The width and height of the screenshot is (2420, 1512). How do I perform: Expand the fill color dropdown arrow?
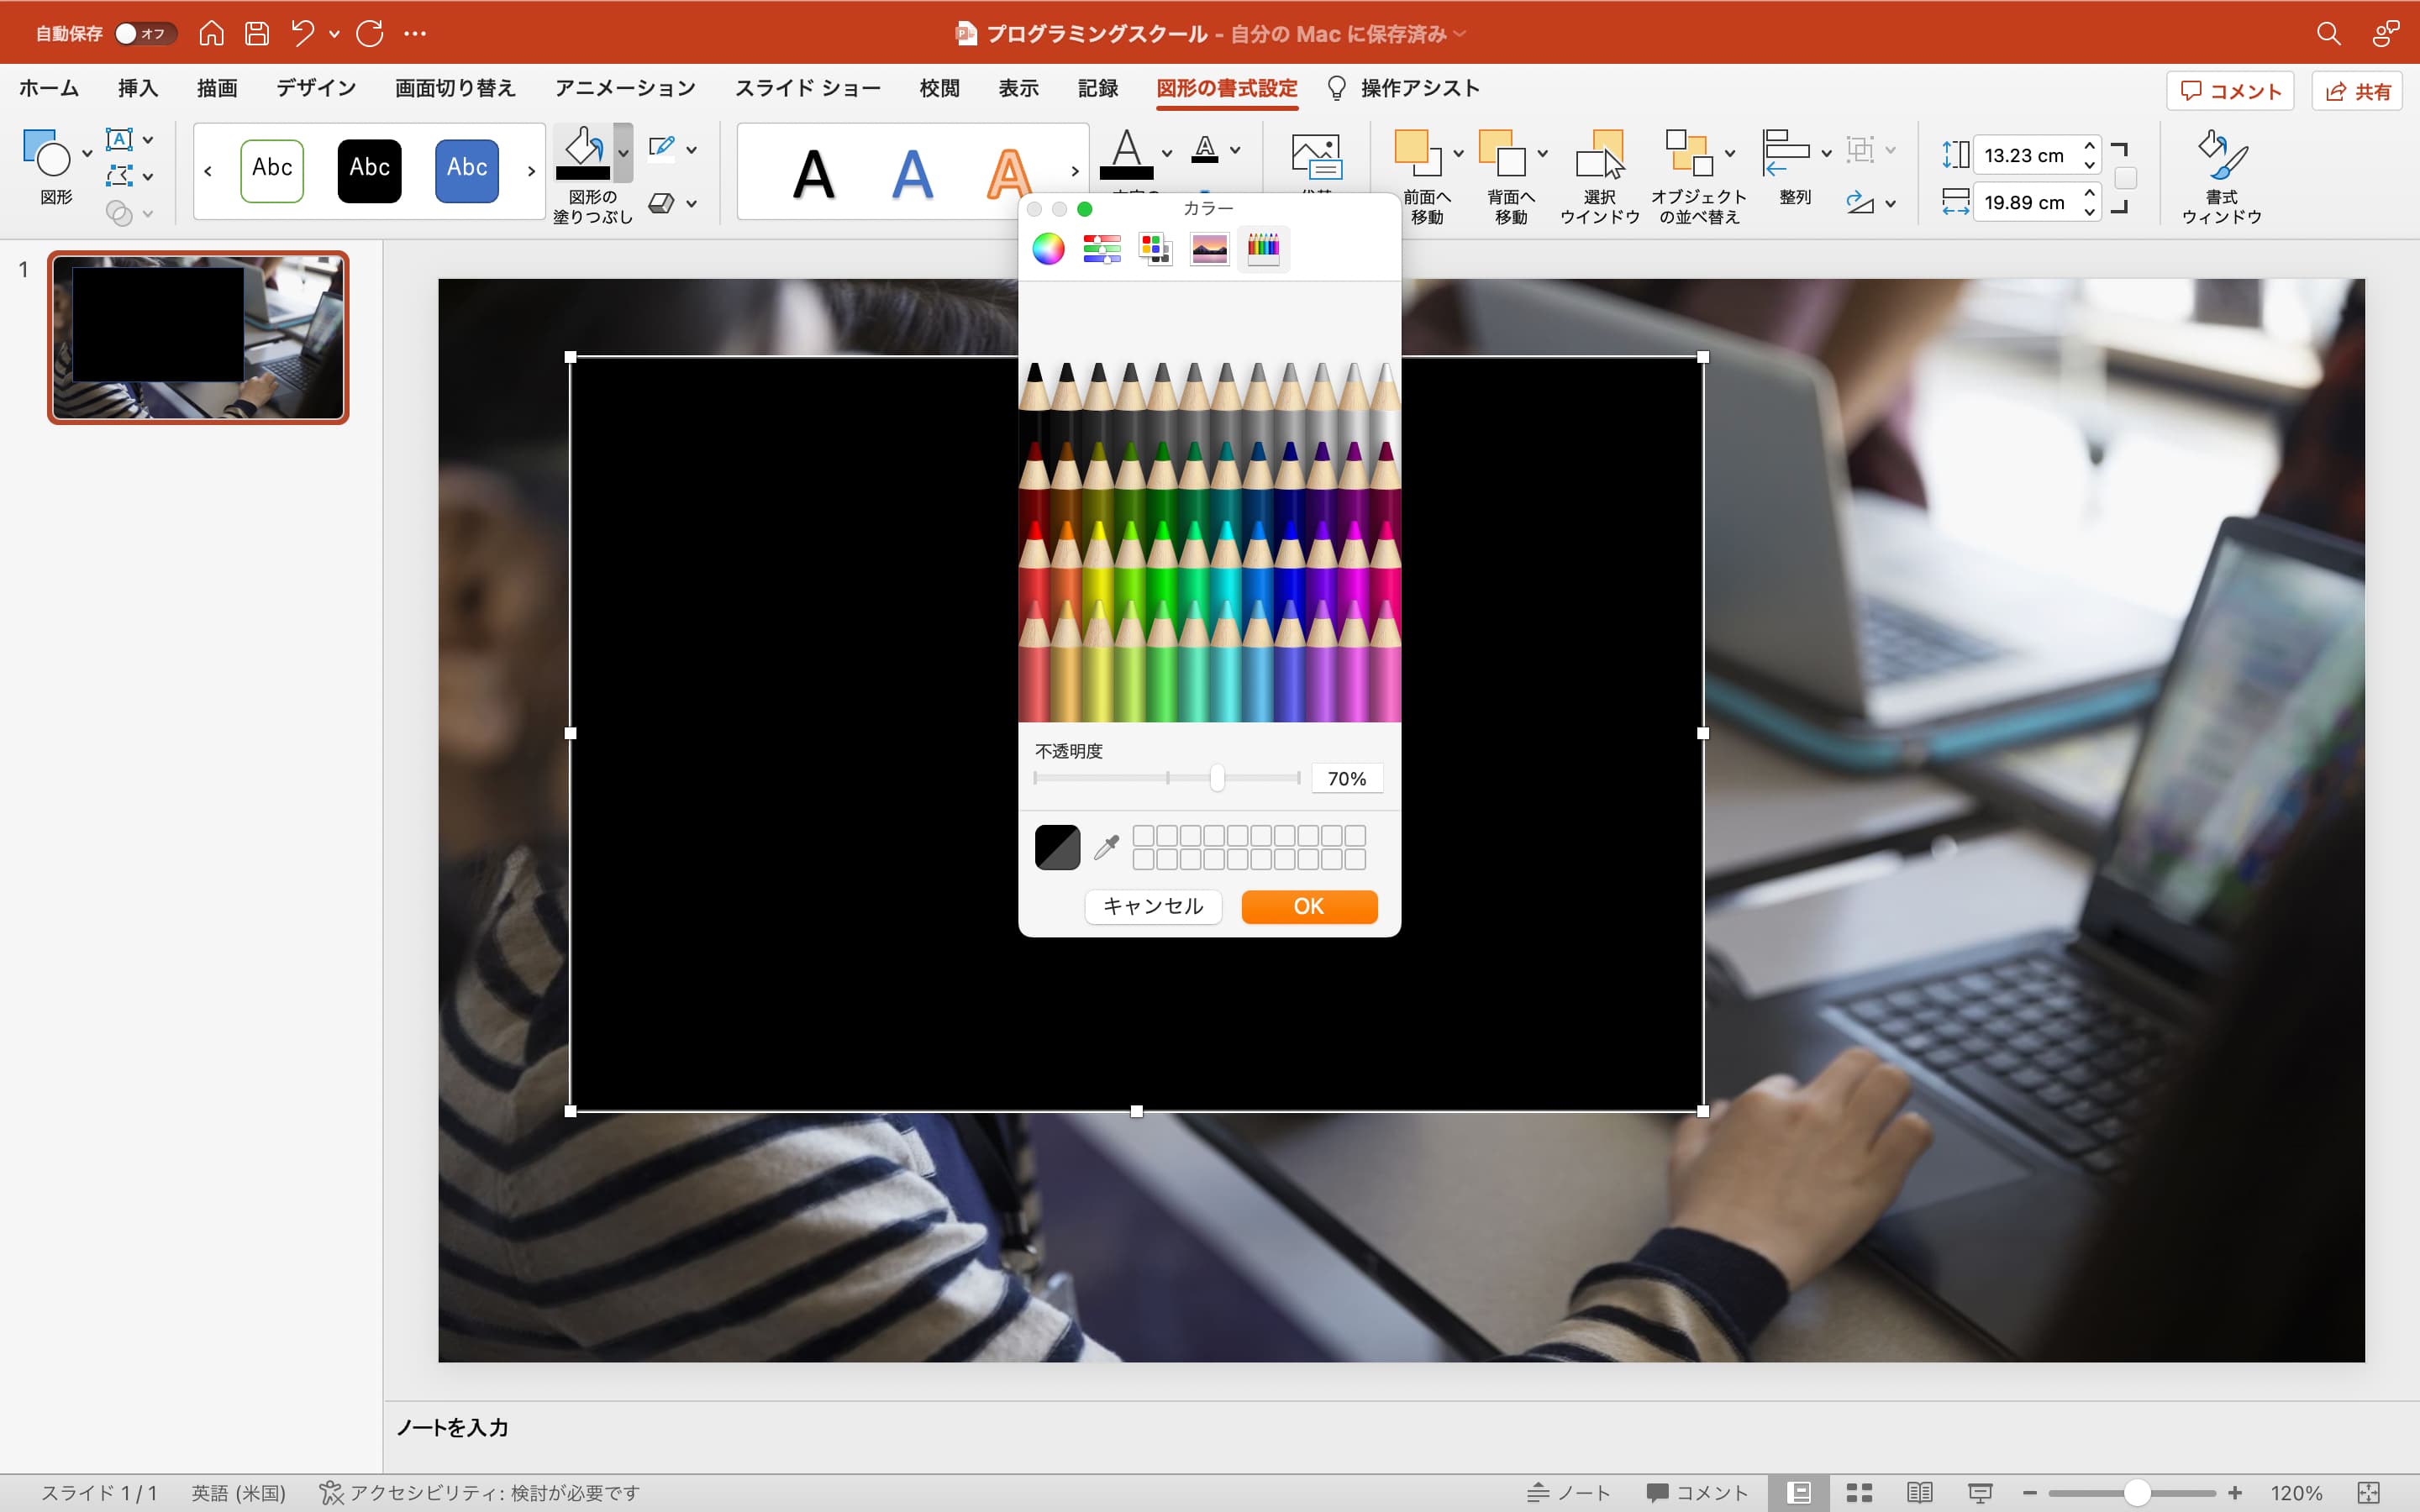point(623,153)
